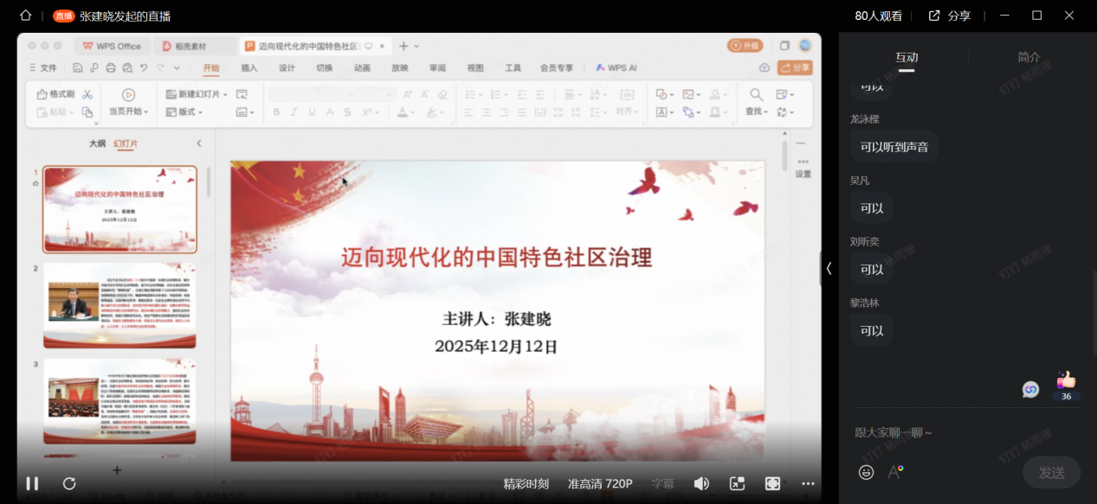The width and height of the screenshot is (1097, 504).
Task: Toggle the 字幕 subtitles option
Action: pos(662,483)
